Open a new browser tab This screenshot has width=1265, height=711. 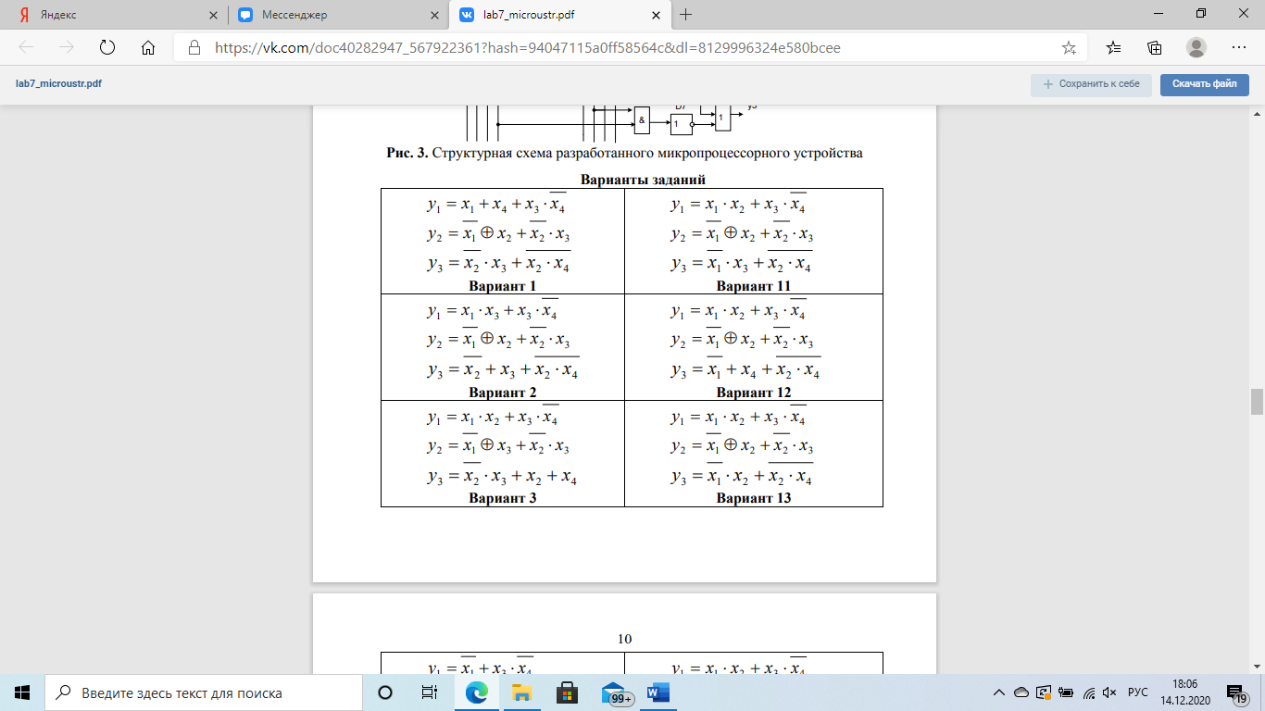coord(686,15)
